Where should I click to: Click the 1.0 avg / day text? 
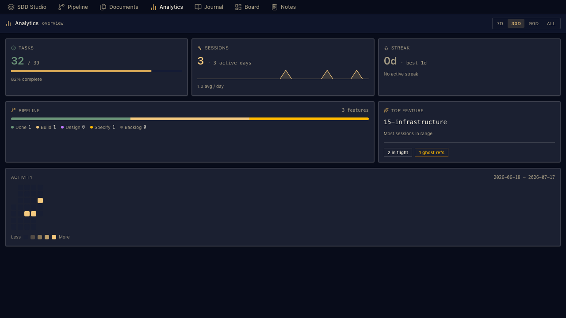coord(210,87)
